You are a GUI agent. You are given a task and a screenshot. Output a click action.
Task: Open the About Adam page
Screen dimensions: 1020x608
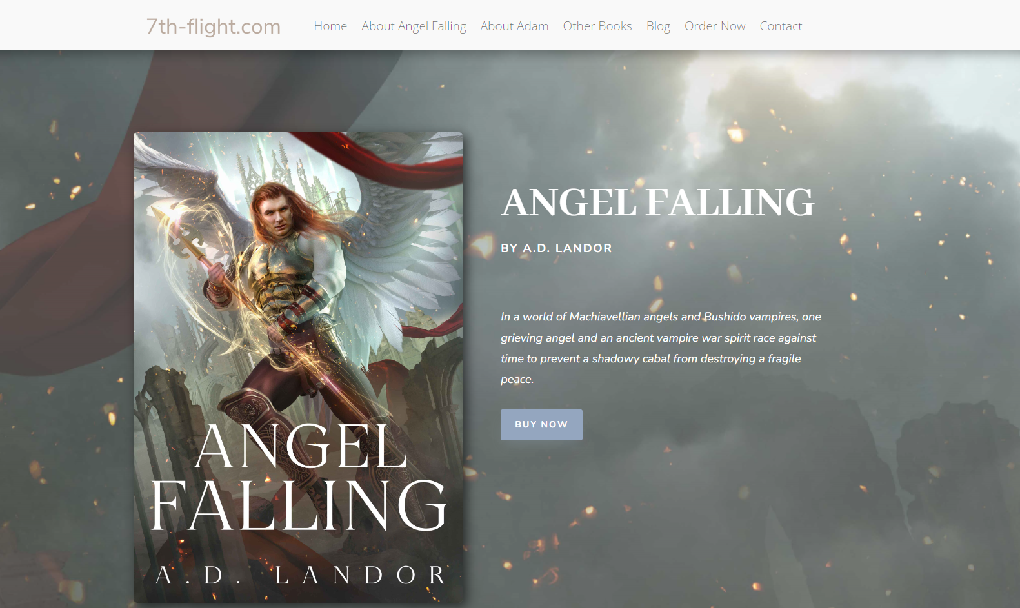click(514, 26)
